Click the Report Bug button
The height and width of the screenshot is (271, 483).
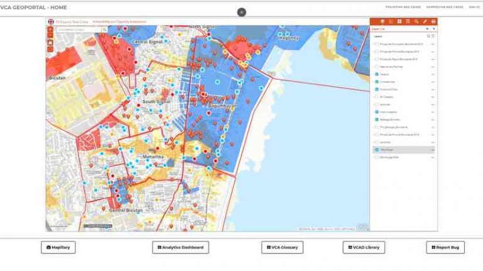[x=445, y=247]
